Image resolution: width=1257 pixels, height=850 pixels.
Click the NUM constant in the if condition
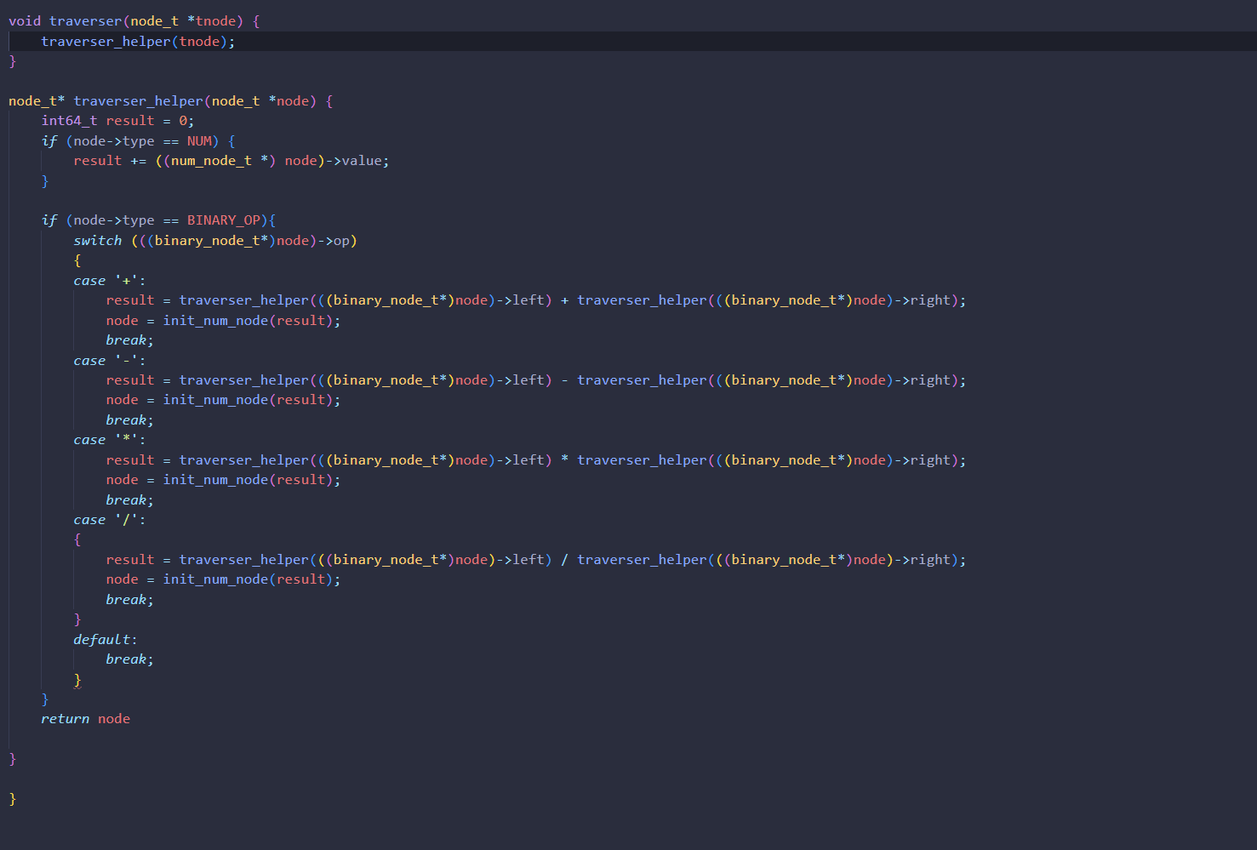pos(199,141)
